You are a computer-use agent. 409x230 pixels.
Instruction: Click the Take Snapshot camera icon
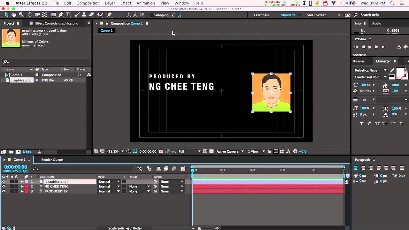[161, 151]
